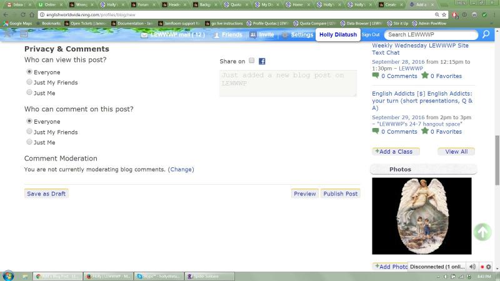This screenshot has height=281, width=500.
Task: Click the browser address bar URL
Action: 91,14
